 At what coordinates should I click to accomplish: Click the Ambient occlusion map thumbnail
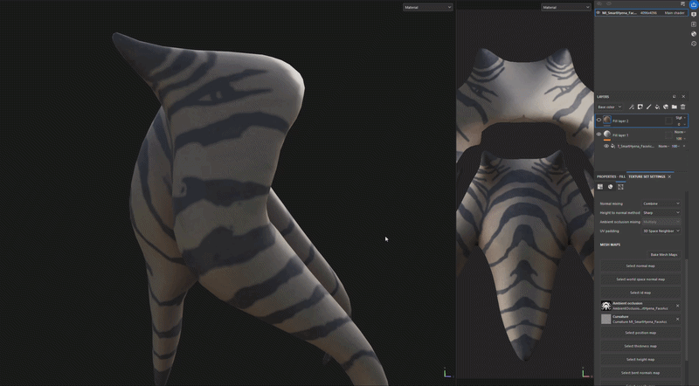click(x=606, y=306)
